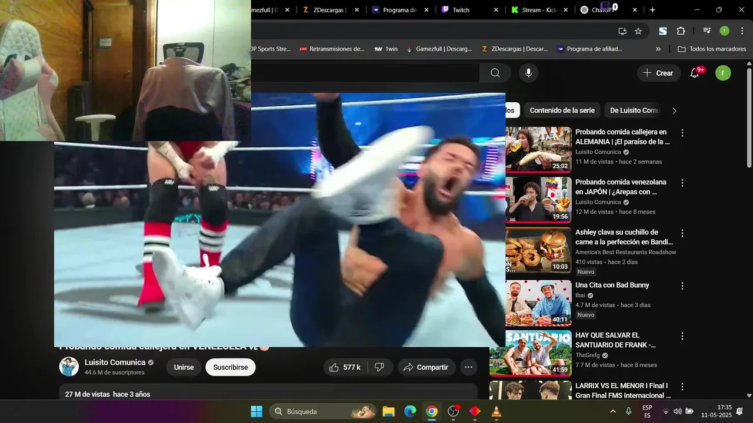Select Contenido de la serie chip
The width and height of the screenshot is (753, 423).
562,110
